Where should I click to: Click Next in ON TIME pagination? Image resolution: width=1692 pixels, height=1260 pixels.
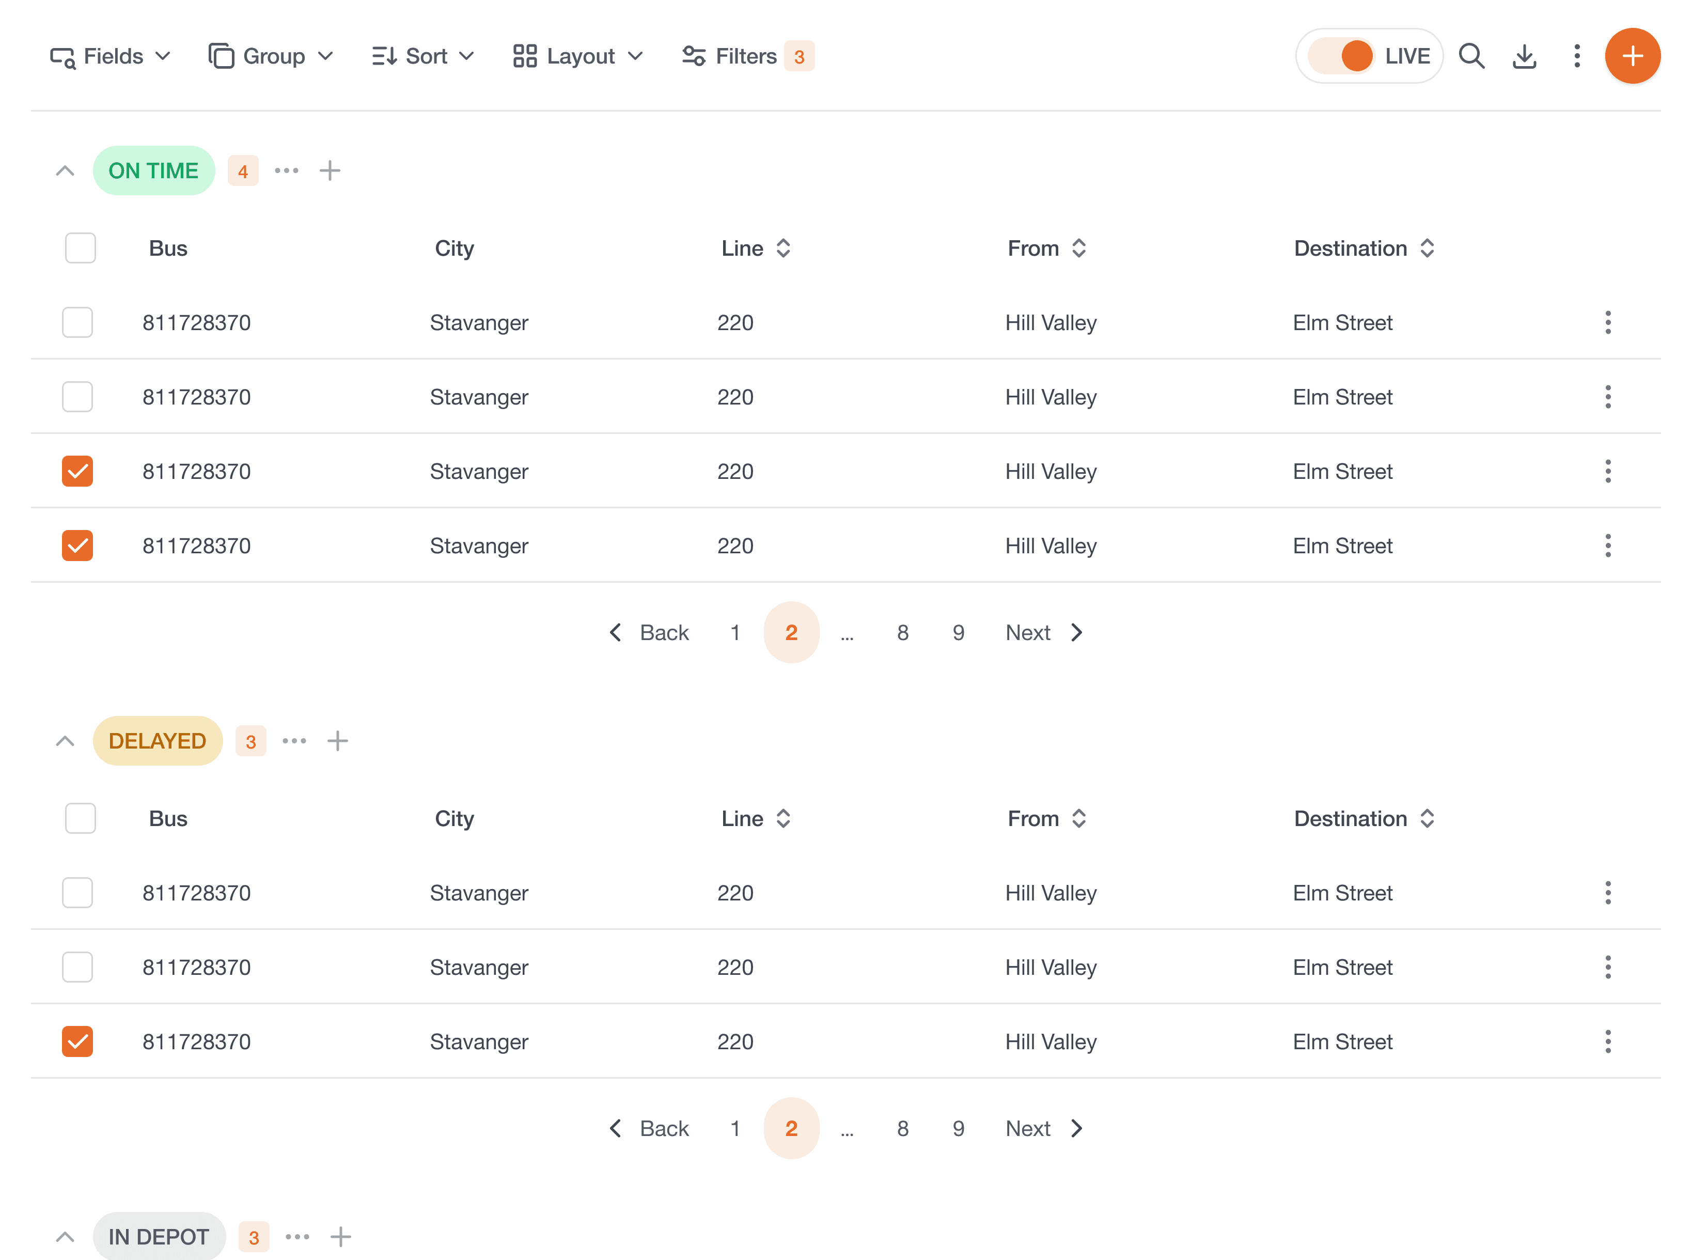coord(1043,632)
